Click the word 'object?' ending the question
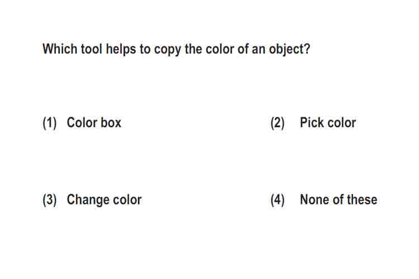The height and width of the screenshot is (279, 419). [x=289, y=50]
